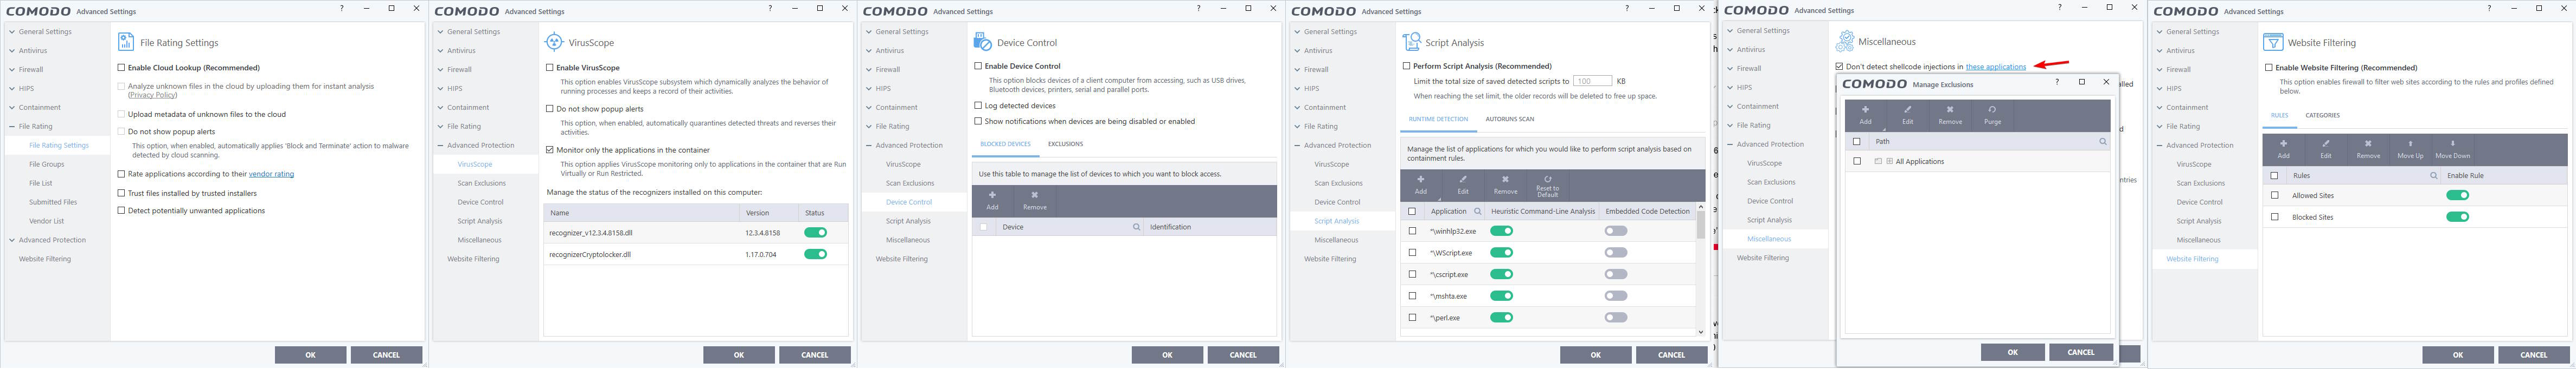Open the vendor rating link

click(x=271, y=175)
